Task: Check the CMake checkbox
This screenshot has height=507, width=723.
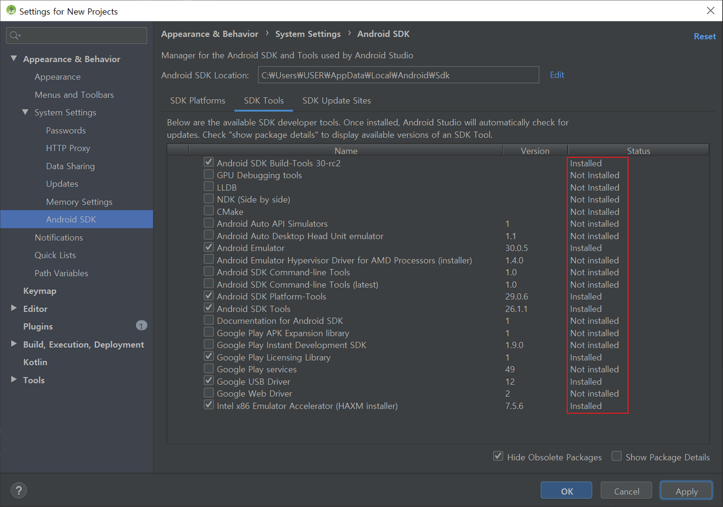Action: click(209, 211)
